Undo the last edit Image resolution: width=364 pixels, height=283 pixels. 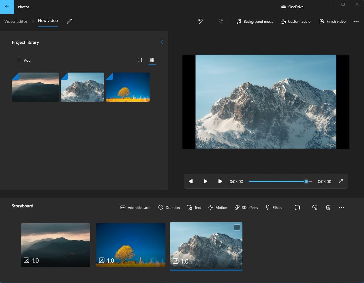pyautogui.click(x=200, y=21)
